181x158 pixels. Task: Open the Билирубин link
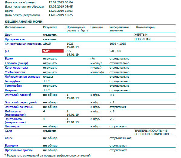[x=13, y=81]
